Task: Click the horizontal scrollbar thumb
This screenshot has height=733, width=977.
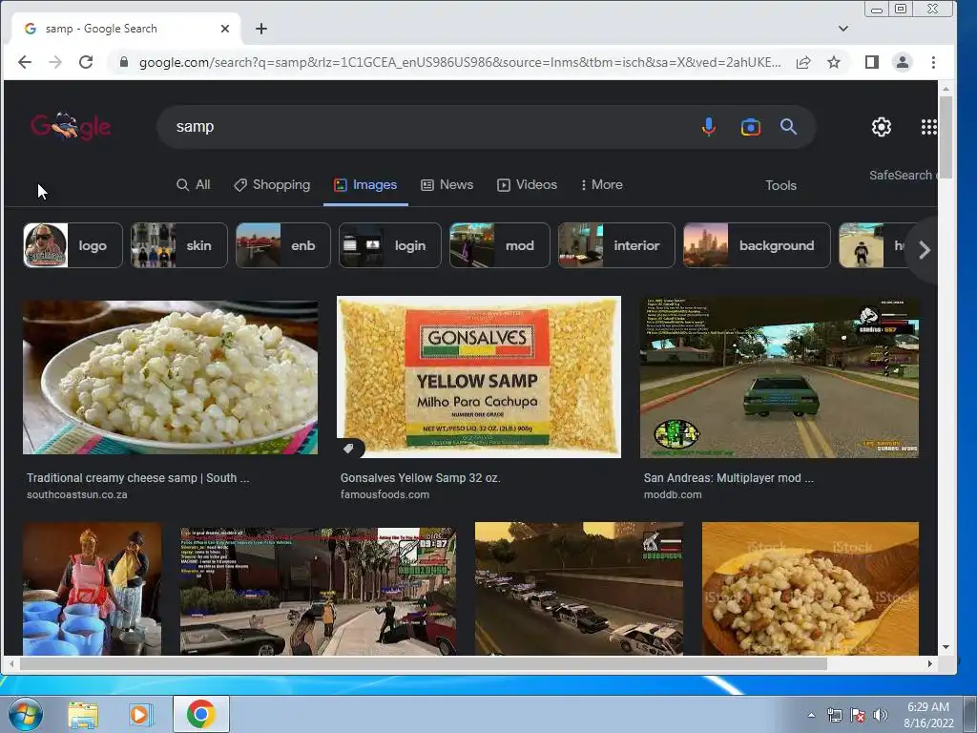Action: (423, 664)
